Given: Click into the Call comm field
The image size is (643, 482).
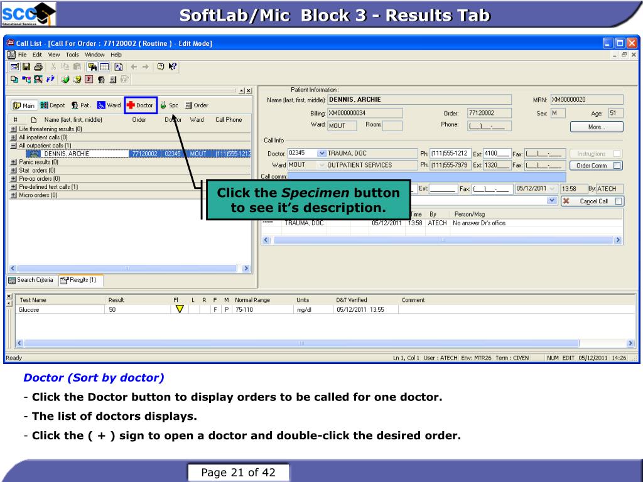Looking at the screenshot, I should tap(426, 176).
